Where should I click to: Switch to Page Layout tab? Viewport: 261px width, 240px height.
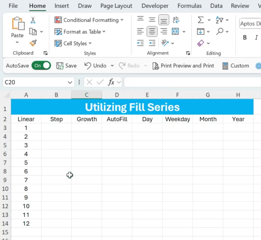pos(116,6)
